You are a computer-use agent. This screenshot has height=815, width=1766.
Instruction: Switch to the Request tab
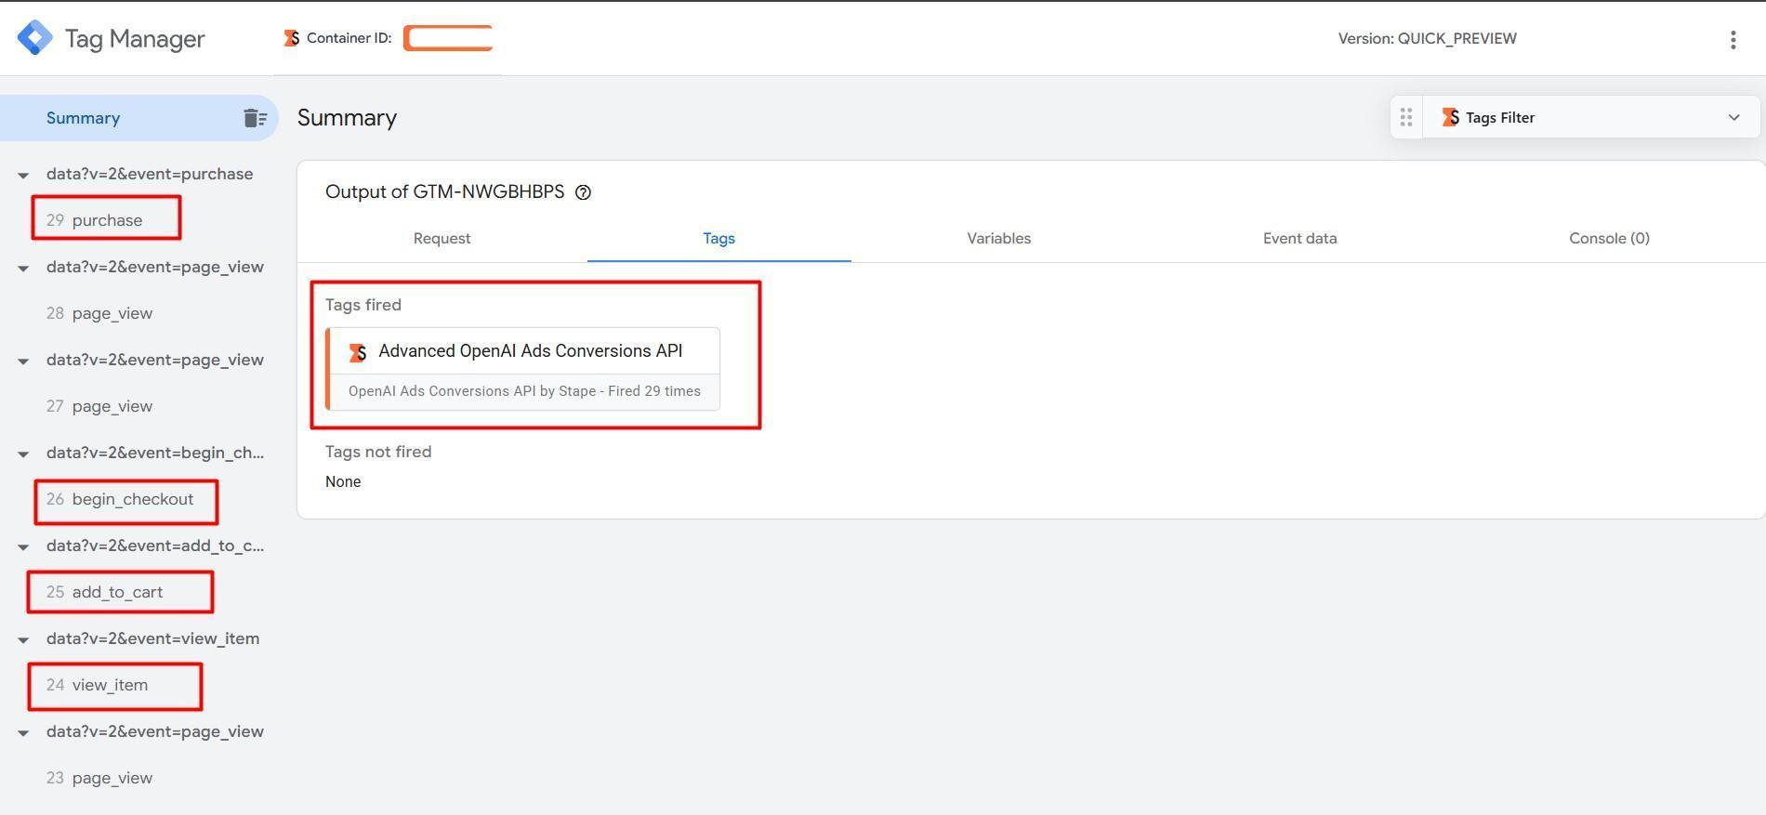pyautogui.click(x=441, y=238)
